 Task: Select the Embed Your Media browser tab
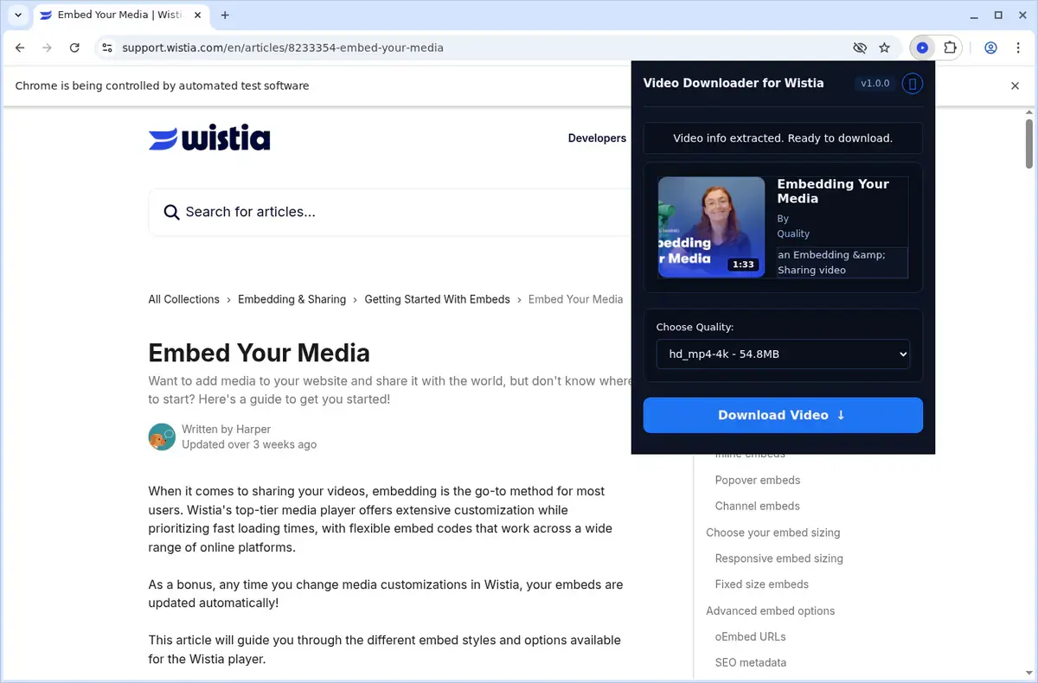point(120,15)
